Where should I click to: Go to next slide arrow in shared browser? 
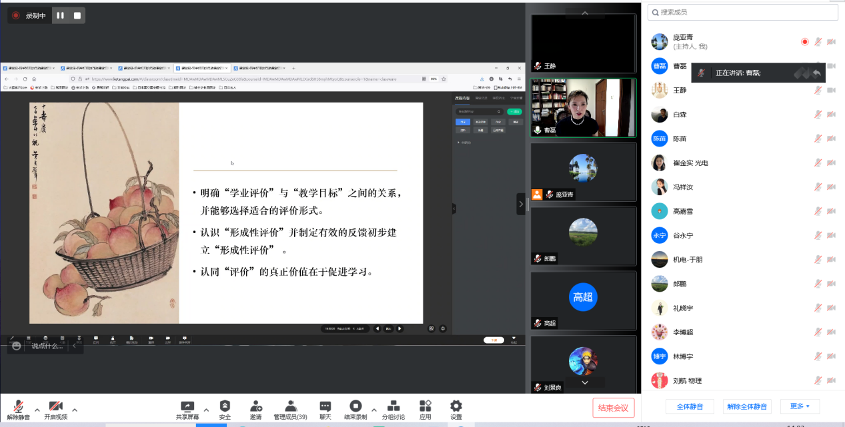click(x=399, y=328)
